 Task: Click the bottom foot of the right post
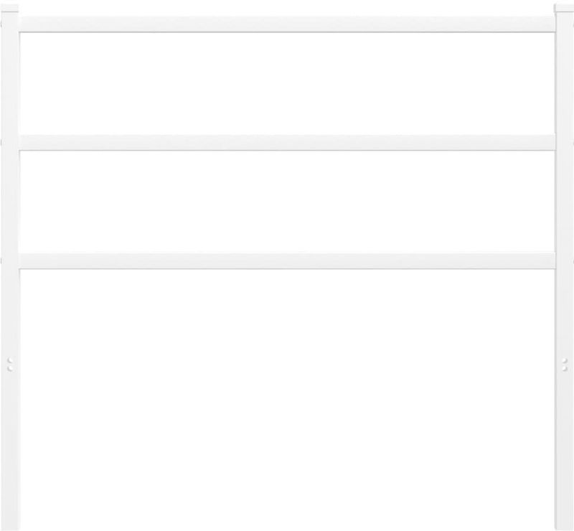(x=564, y=524)
